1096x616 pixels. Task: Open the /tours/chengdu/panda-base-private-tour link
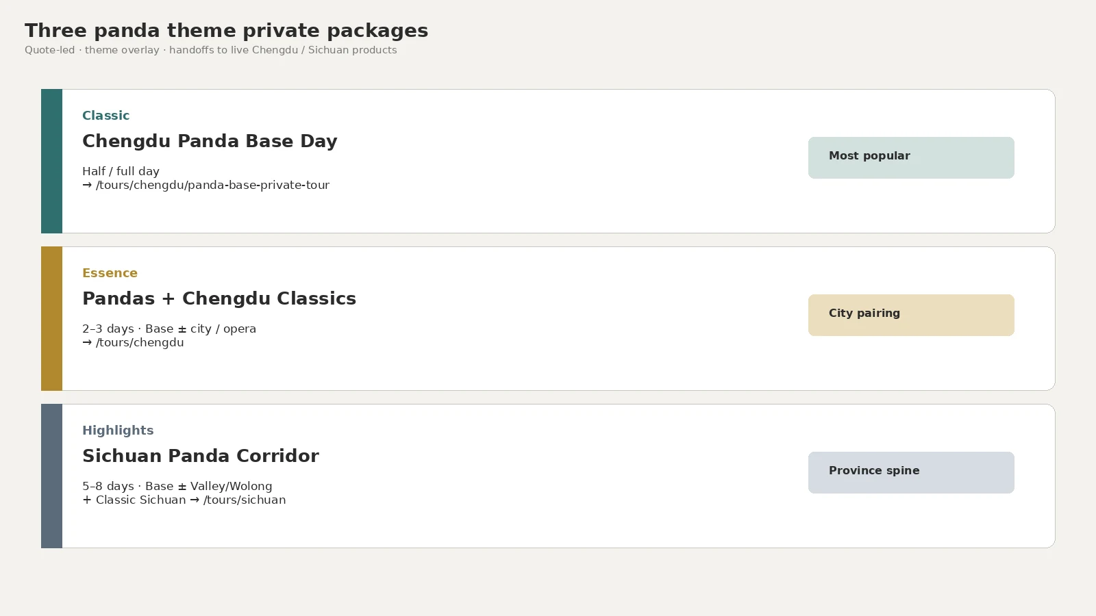tap(206, 185)
